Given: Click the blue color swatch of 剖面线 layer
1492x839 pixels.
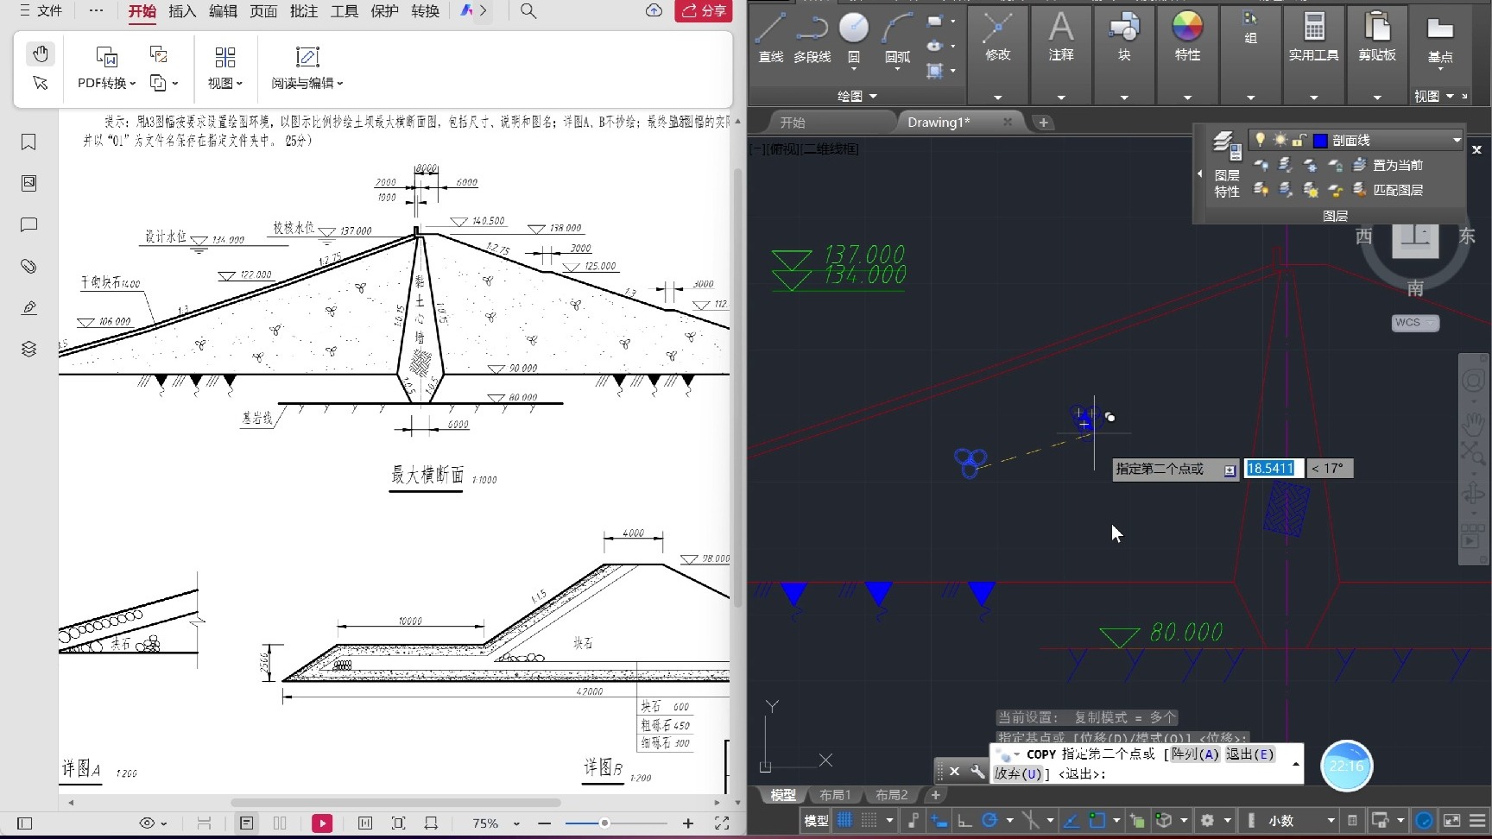Looking at the screenshot, I should [1320, 139].
